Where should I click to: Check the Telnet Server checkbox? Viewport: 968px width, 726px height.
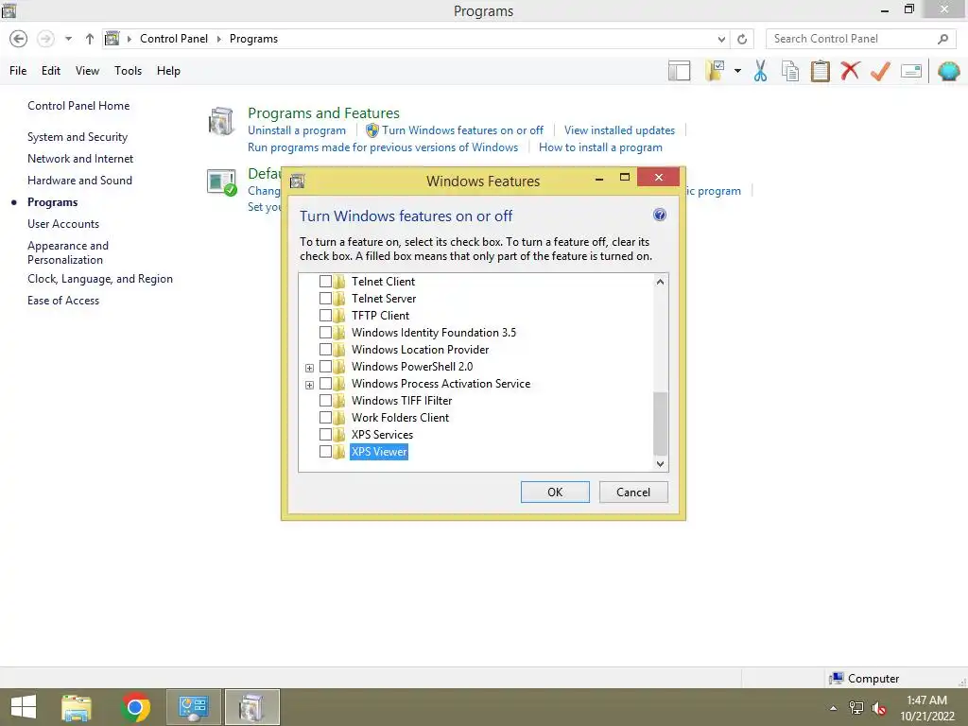tap(325, 298)
